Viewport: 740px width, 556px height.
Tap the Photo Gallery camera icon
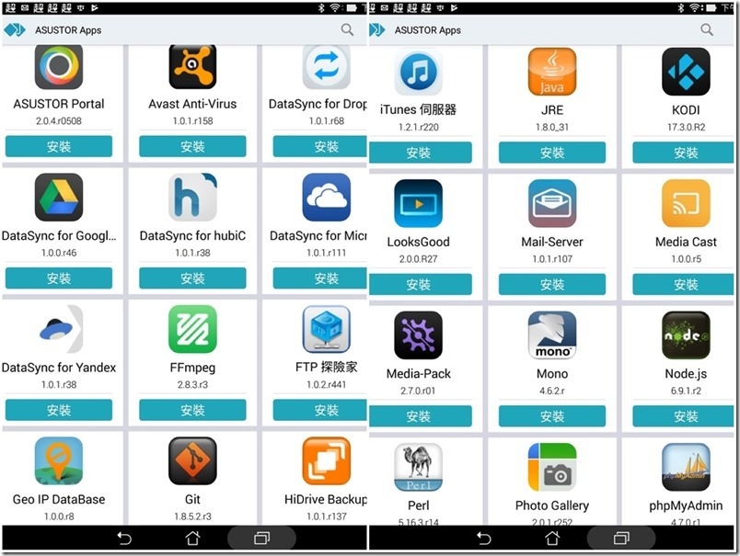point(552,468)
